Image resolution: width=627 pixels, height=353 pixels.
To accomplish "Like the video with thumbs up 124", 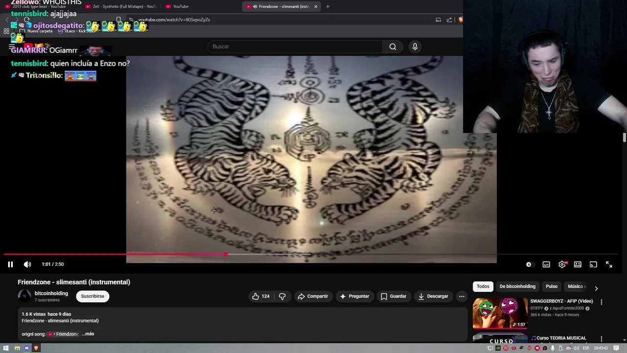I will coord(261,296).
